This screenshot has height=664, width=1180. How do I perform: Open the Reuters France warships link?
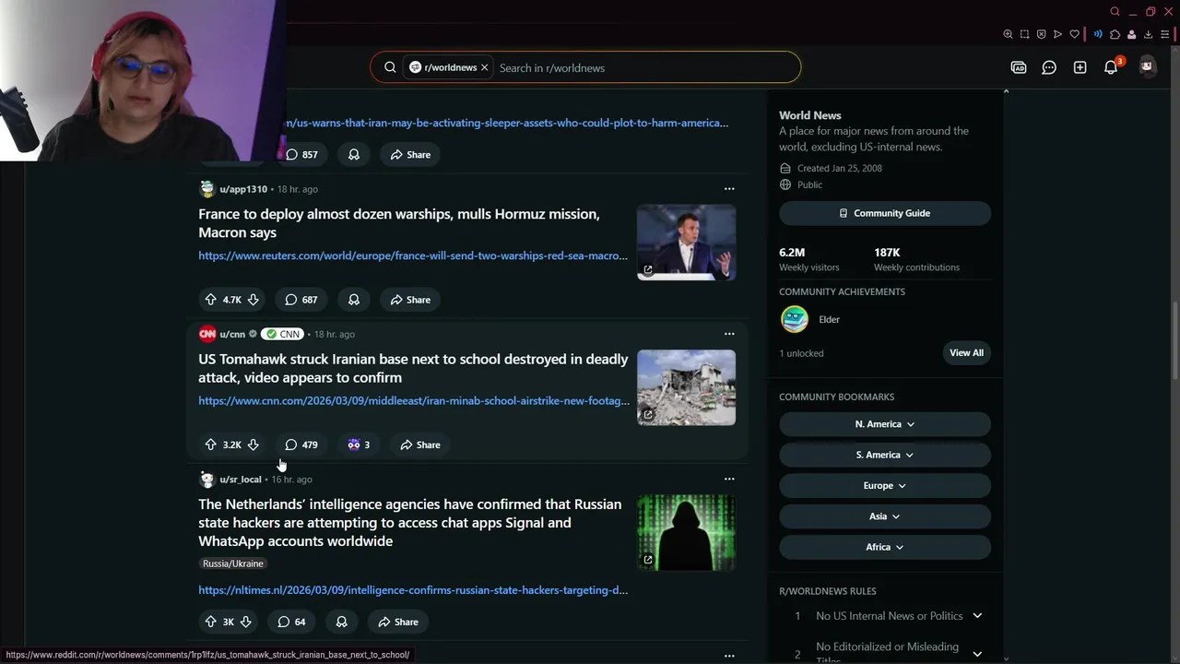pos(413,255)
